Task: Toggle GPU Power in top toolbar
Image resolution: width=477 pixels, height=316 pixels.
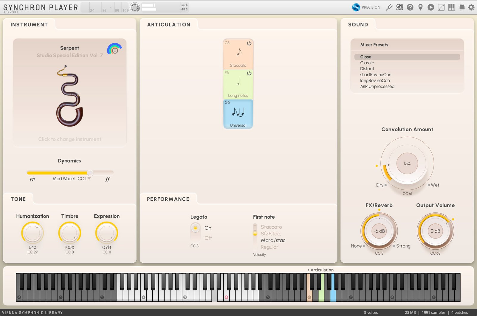Action: pyautogui.click(x=399, y=7)
